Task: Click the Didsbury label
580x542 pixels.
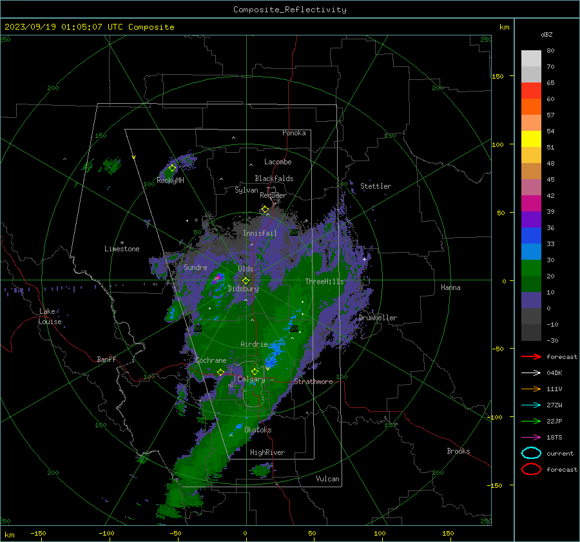Action: coord(243,289)
